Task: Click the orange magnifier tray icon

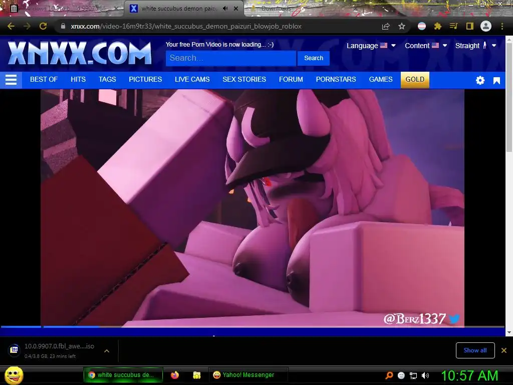Action: (389, 375)
